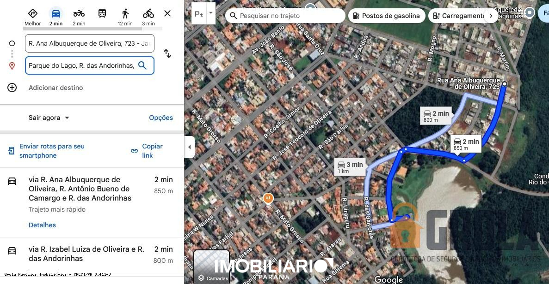Select the driving travel mode icon
This screenshot has height=284, width=549.
(x=56, y=14)
